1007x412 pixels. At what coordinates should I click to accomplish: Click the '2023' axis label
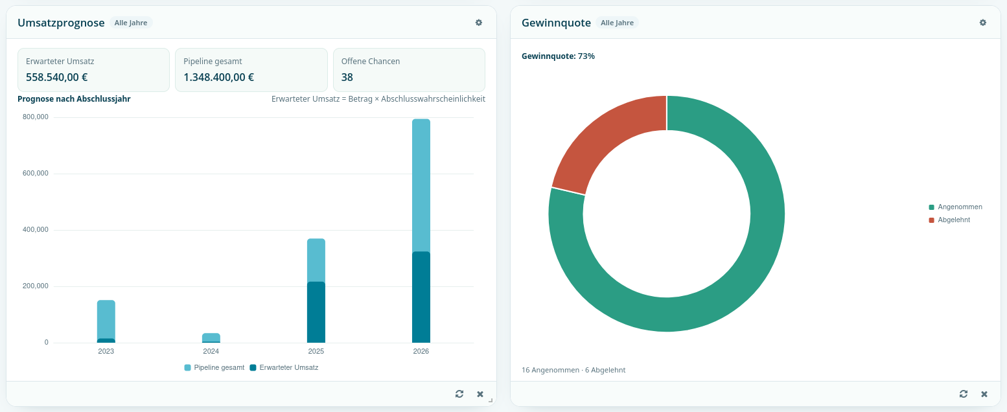(x=106, y=351)
